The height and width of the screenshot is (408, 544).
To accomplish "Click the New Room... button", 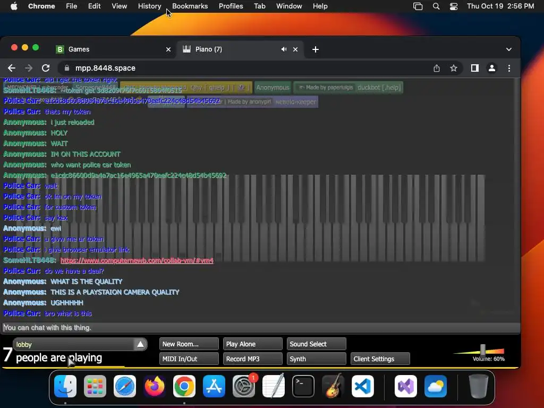I will (x=189, y=344).
